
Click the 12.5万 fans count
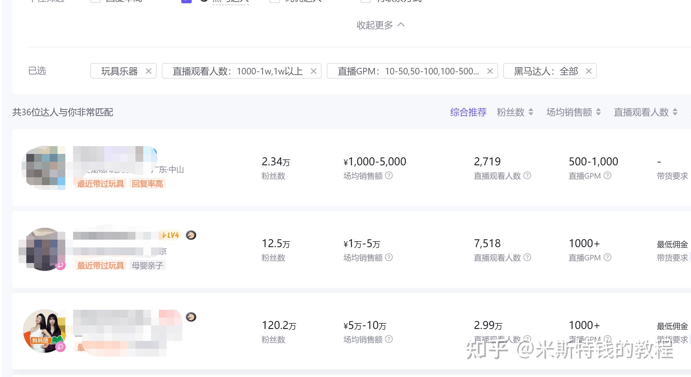[x=276, y=243]
